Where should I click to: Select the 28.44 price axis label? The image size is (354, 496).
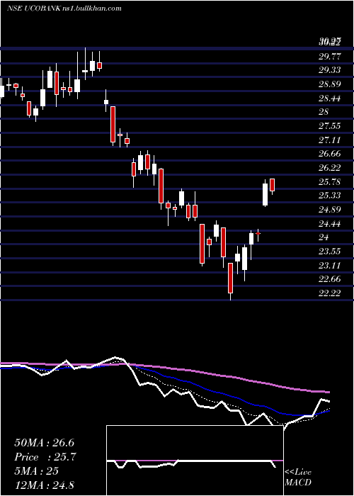tap(330, 98)
